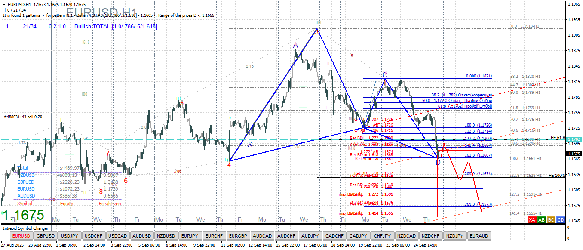Switch chart to GBPUSD via symbol changer

click(46, 236)
